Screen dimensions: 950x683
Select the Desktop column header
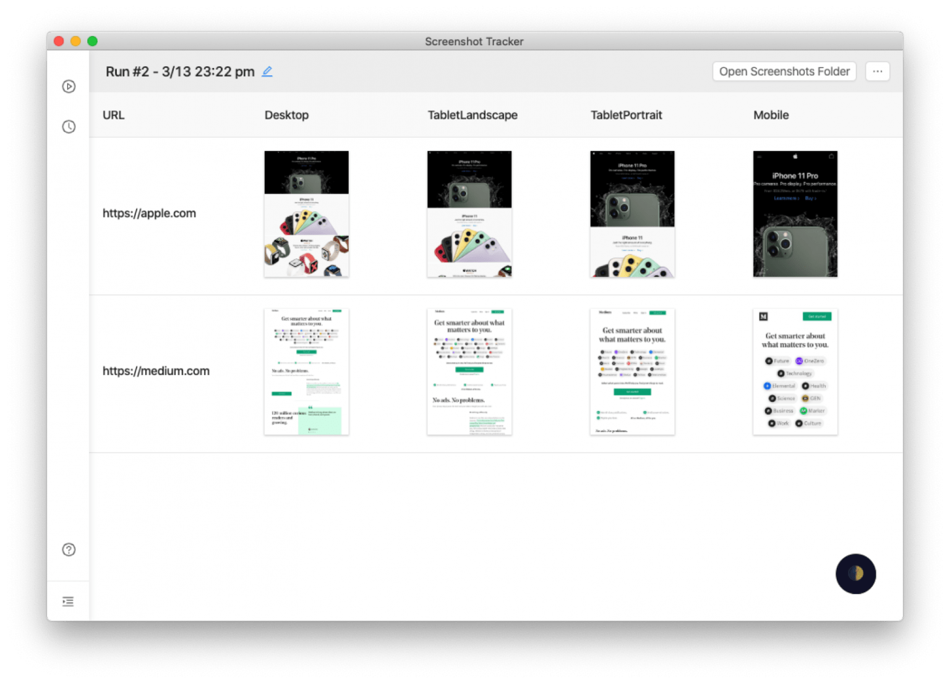pos(286,115)
